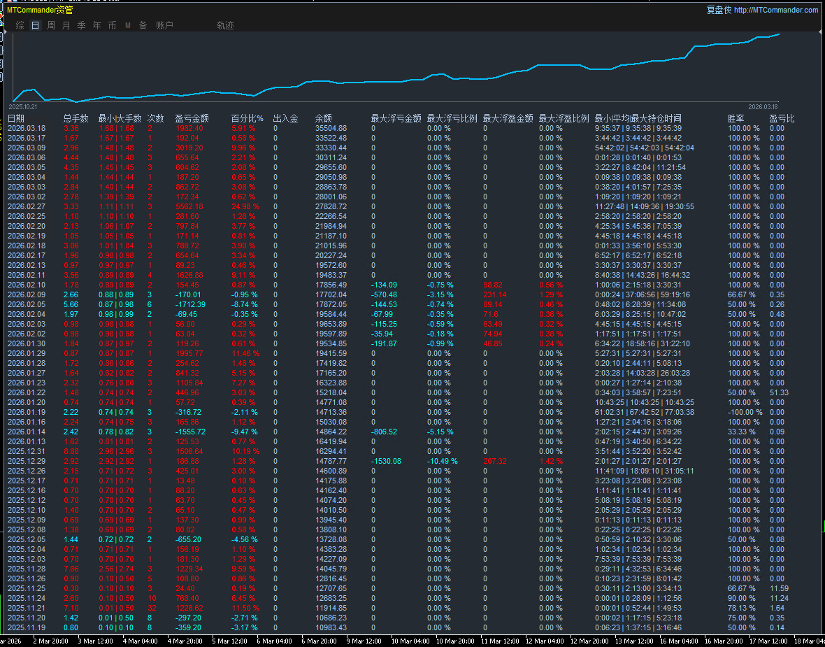The height and width of the screenshot is (647, 825).
Task: Click the M tab
Action: point(128,25)
